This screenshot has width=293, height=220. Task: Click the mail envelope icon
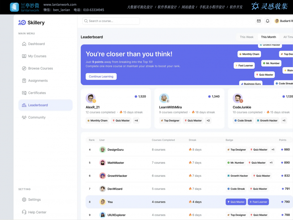259,21
